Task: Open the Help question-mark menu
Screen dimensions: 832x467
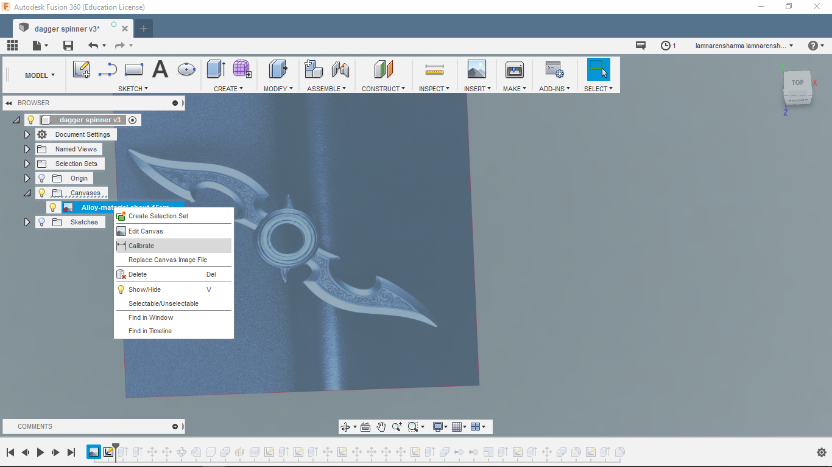Action: pos(816,46)
